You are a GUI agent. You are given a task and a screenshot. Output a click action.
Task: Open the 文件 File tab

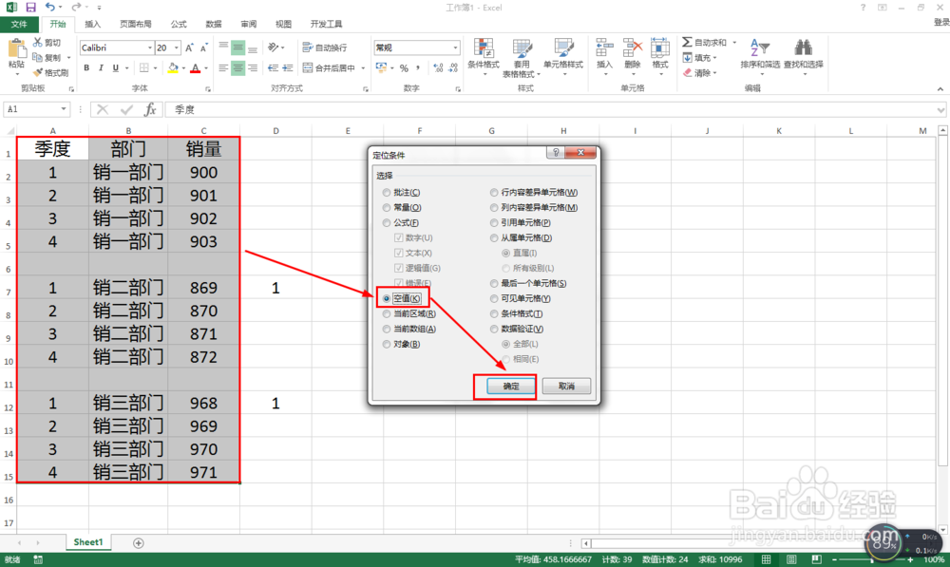(19, 25)
